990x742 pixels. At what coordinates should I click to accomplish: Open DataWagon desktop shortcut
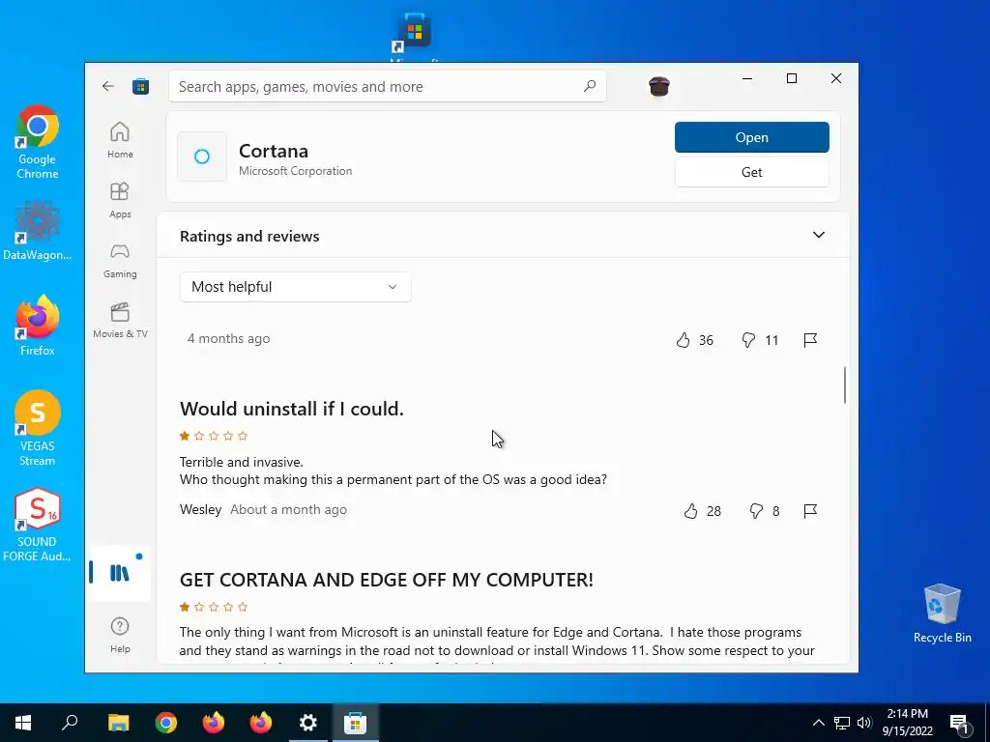[x=38, y=231]
